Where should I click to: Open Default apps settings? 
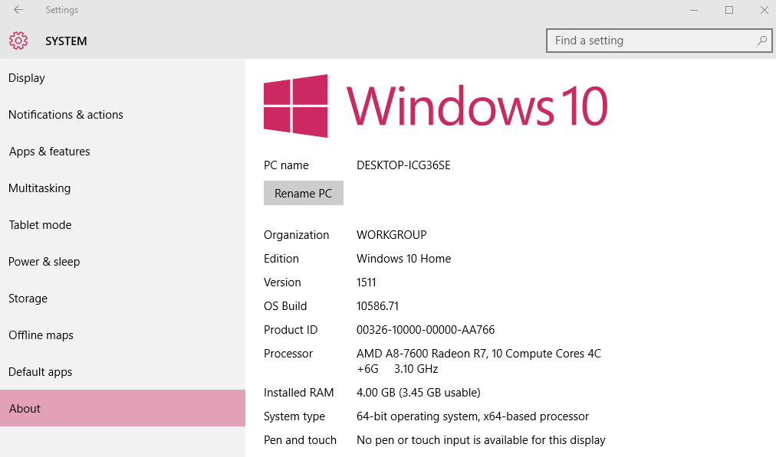[x=123, y=372]
